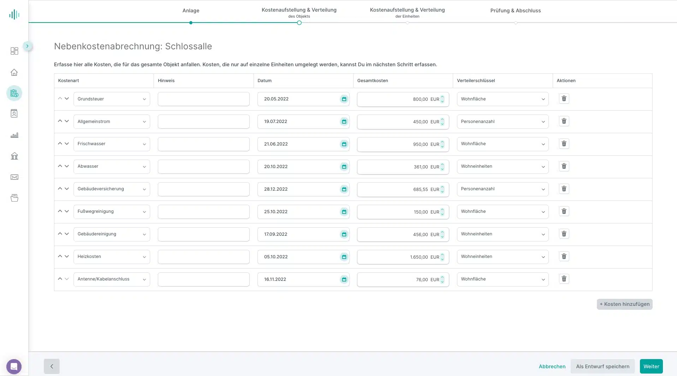Open the bank icon in sidebar
Screen dimensions: 677x376
coord(14,156)
